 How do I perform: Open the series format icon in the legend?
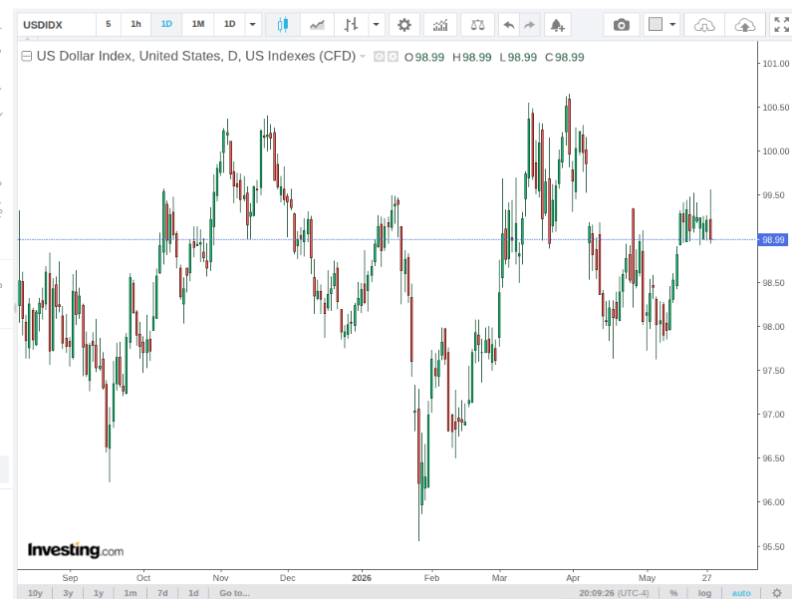[393, 57]
